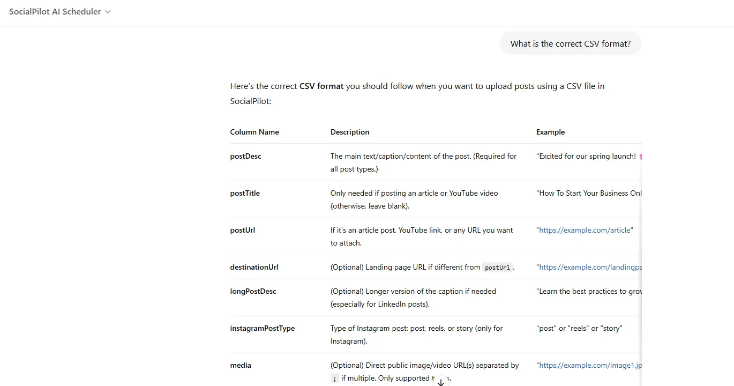Select the postDesc row name
The width and height of the screenshot is (734, 386).
point(246,156)
